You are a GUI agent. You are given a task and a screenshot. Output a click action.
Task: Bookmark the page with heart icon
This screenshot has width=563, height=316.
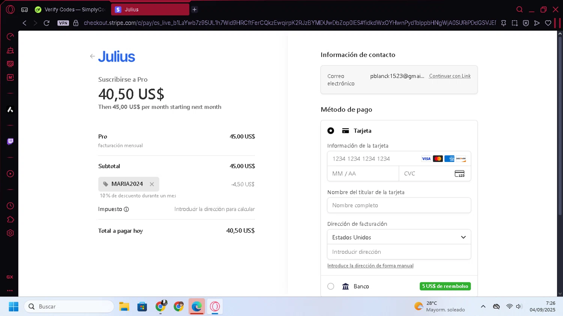[x=548, y=23]
